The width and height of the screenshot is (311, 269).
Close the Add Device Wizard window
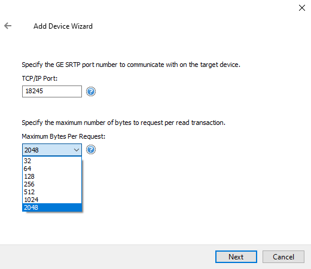pyautogui.click(x=302, y=8)
